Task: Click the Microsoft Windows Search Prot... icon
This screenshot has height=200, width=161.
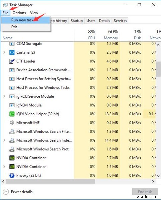Action: (12, 149)
